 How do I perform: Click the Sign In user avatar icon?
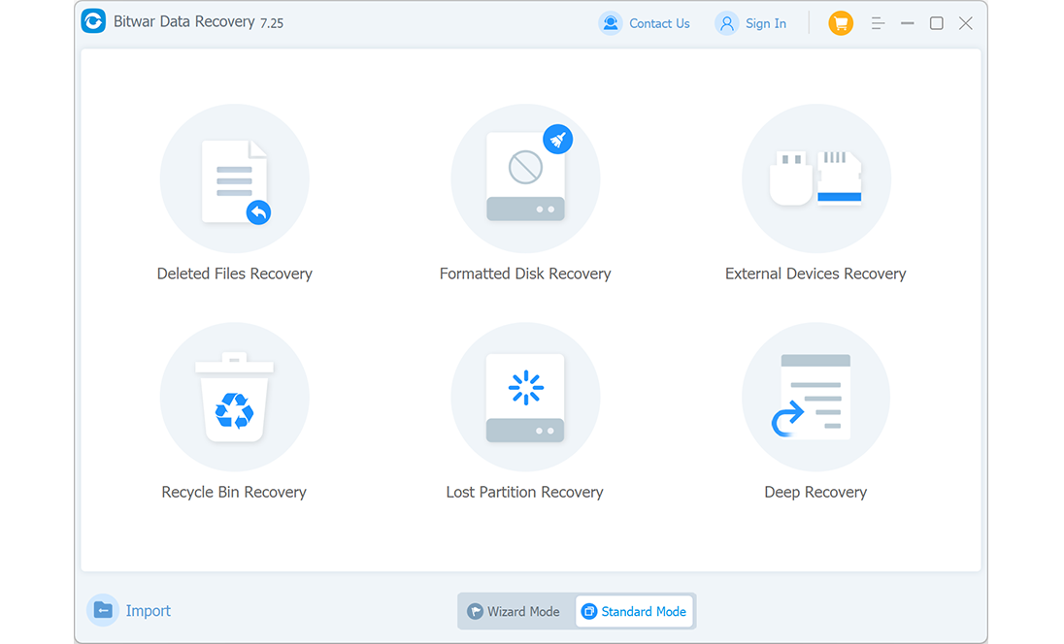pyautogui.click(x=727, y=23)
